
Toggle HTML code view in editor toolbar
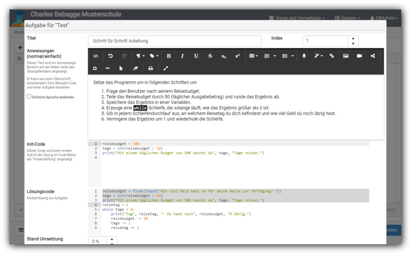point(95,56)
